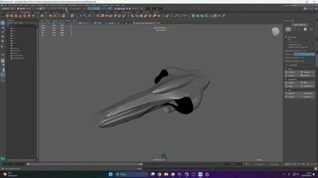
Task: Select Edge selection mode in Modeling Toolkit
Action: [x=300, y=29]
